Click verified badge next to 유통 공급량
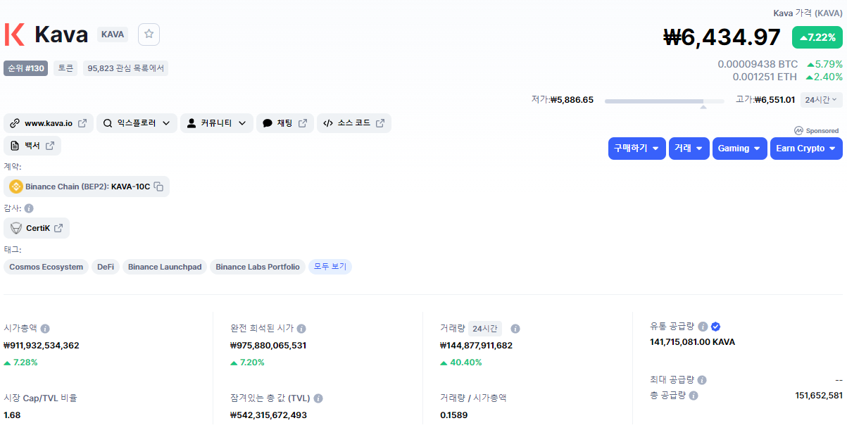Screen dimensions: 847x435 (x=715, y=327)
